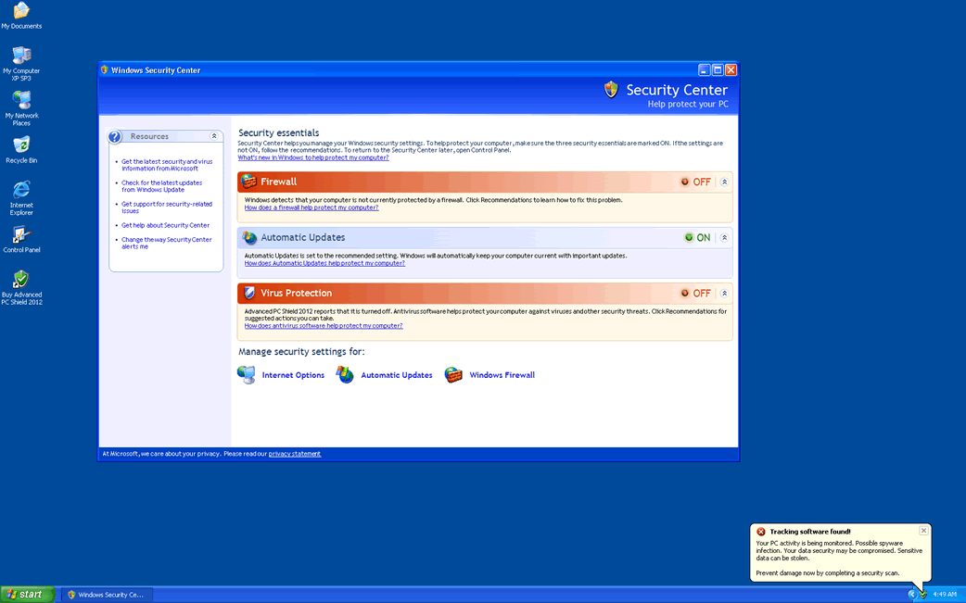The width and height of the screenshot is (966, 603).
Task: Open the privacy statement link
Action: click(295, 454)
